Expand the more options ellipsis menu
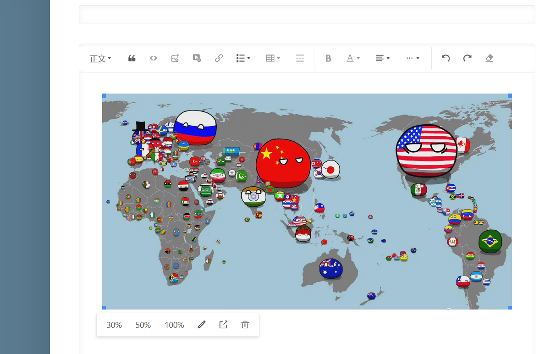The image size is (539, 354). coord(413,58)
